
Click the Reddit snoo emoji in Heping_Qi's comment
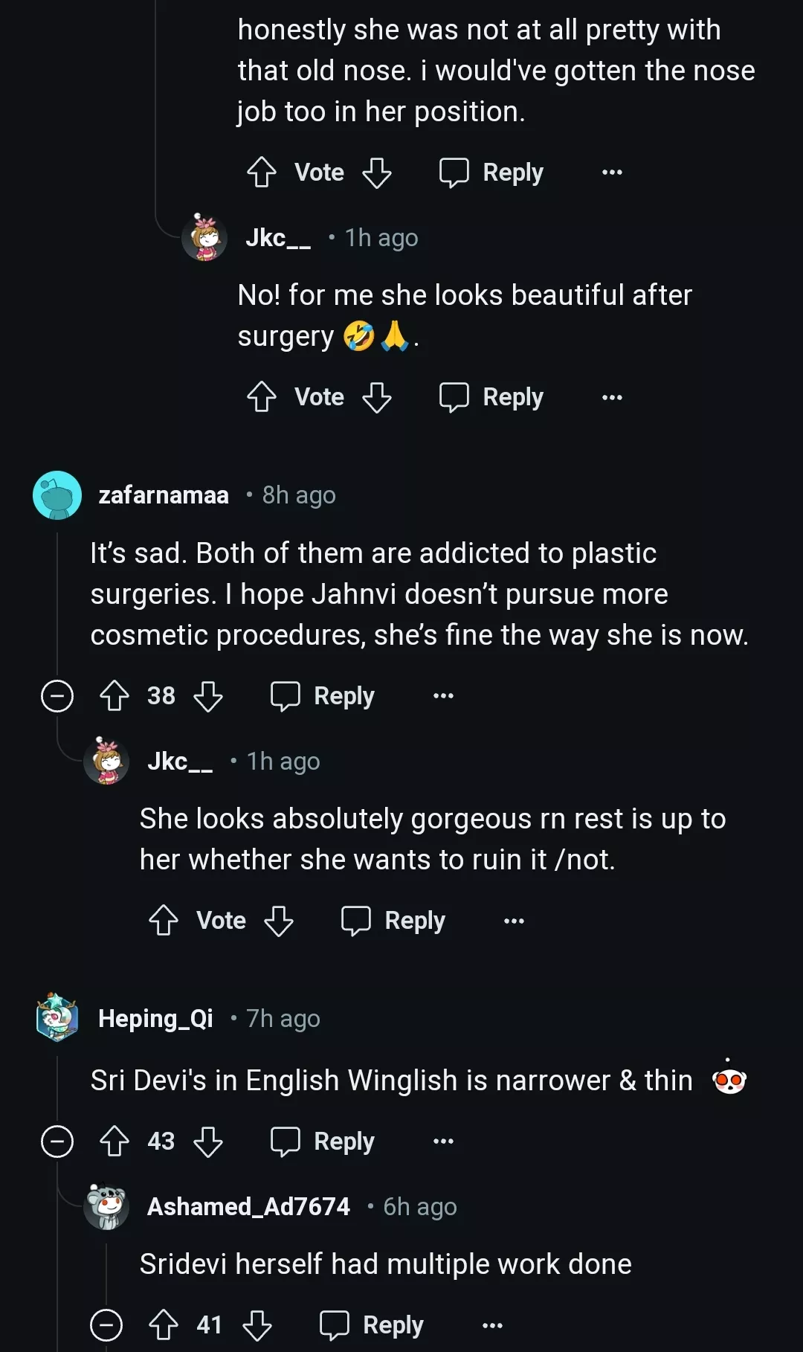coord(731,1080)
